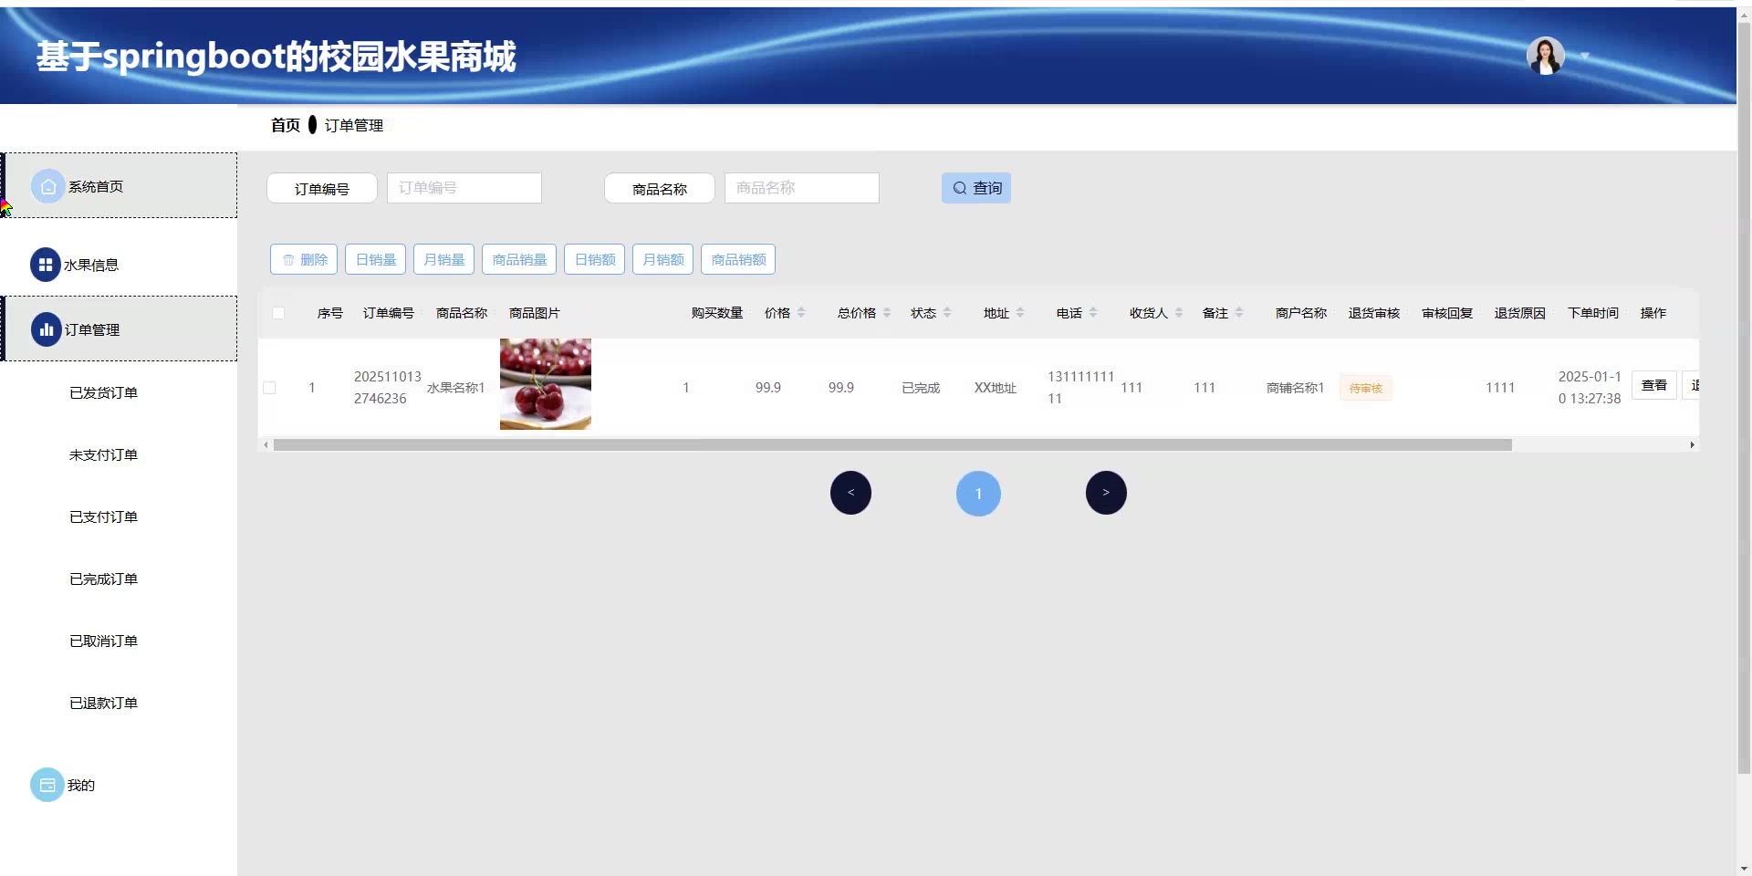Focus the 订单编号 input field
Image resolution: width=1752 pixels, height=876 pixels.
tap(464, 188)
